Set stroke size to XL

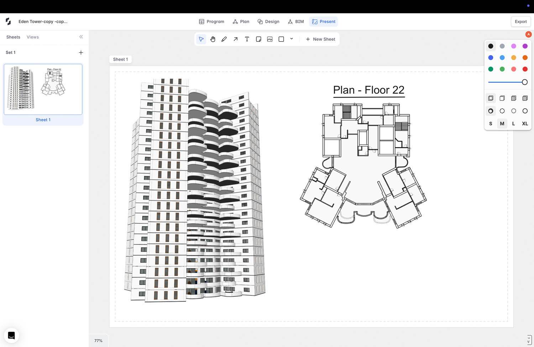coord(525,124)
